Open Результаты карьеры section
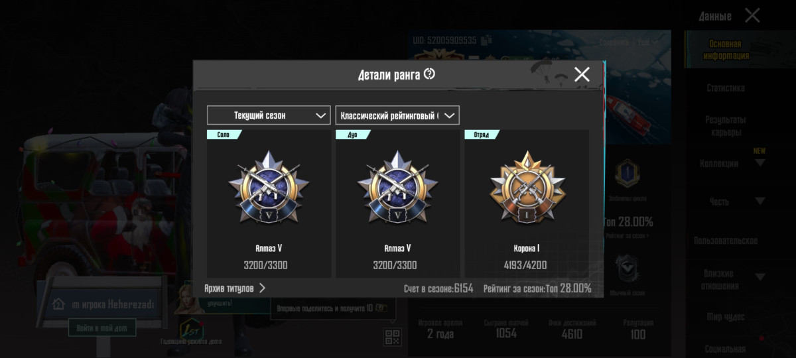The width and height of the screenshot is (796, 358). [726, 125]
